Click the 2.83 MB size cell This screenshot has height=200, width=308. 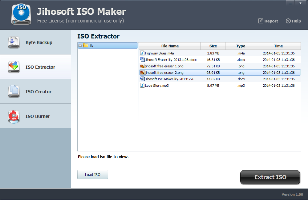point(213,53)
